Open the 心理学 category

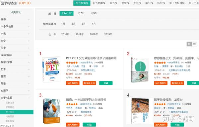[x=4, y=91]
